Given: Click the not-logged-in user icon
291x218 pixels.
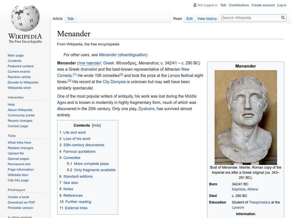Looking at the screenshot, I should (195, 5).
